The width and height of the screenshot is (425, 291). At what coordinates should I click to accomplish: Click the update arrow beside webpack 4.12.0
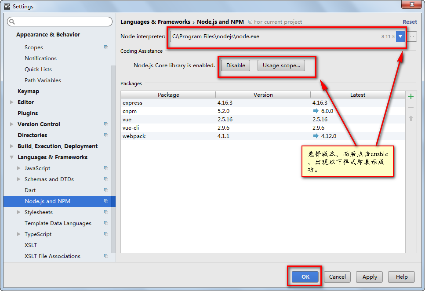tap(316, 136)
